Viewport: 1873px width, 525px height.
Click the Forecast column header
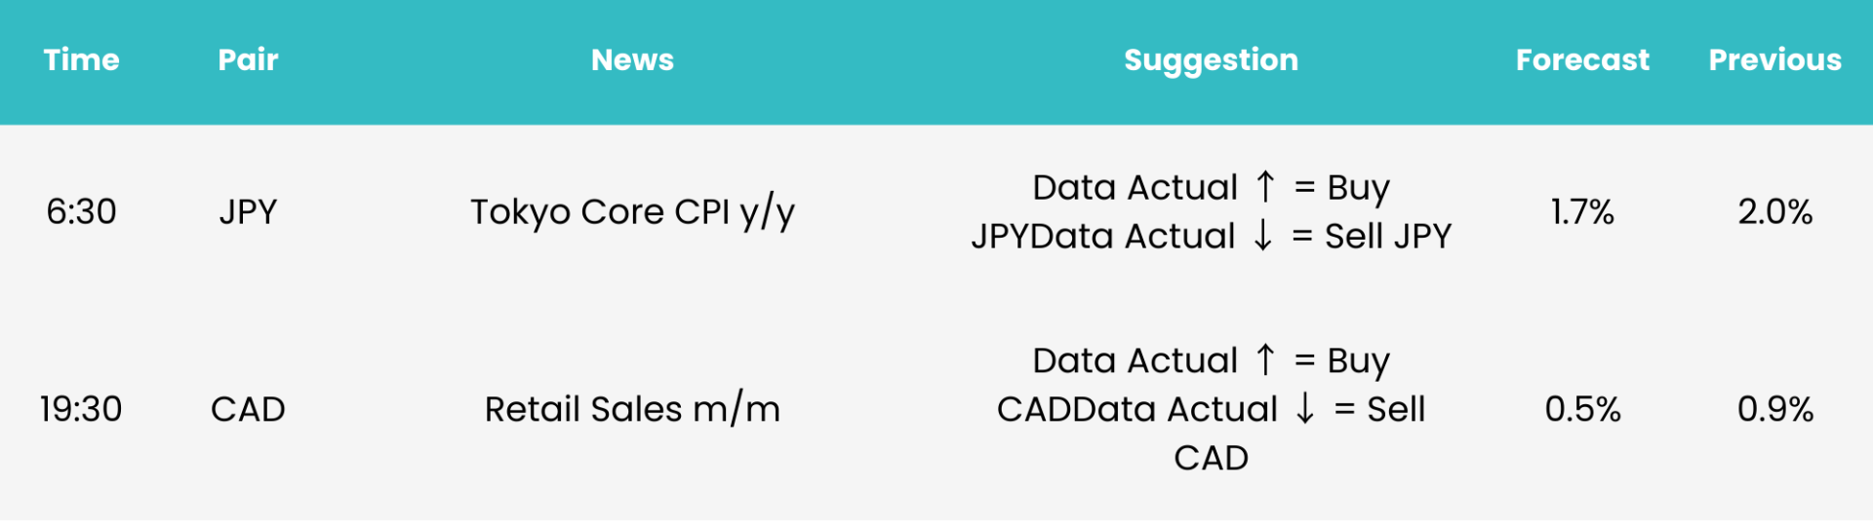[1582, 60]
